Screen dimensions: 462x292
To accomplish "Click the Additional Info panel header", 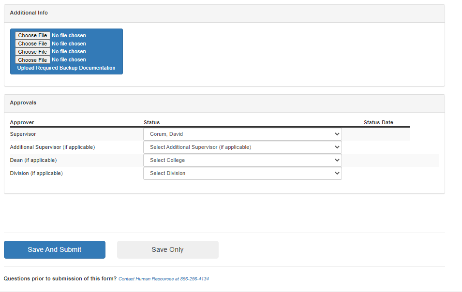I will [x=29, y=13].
